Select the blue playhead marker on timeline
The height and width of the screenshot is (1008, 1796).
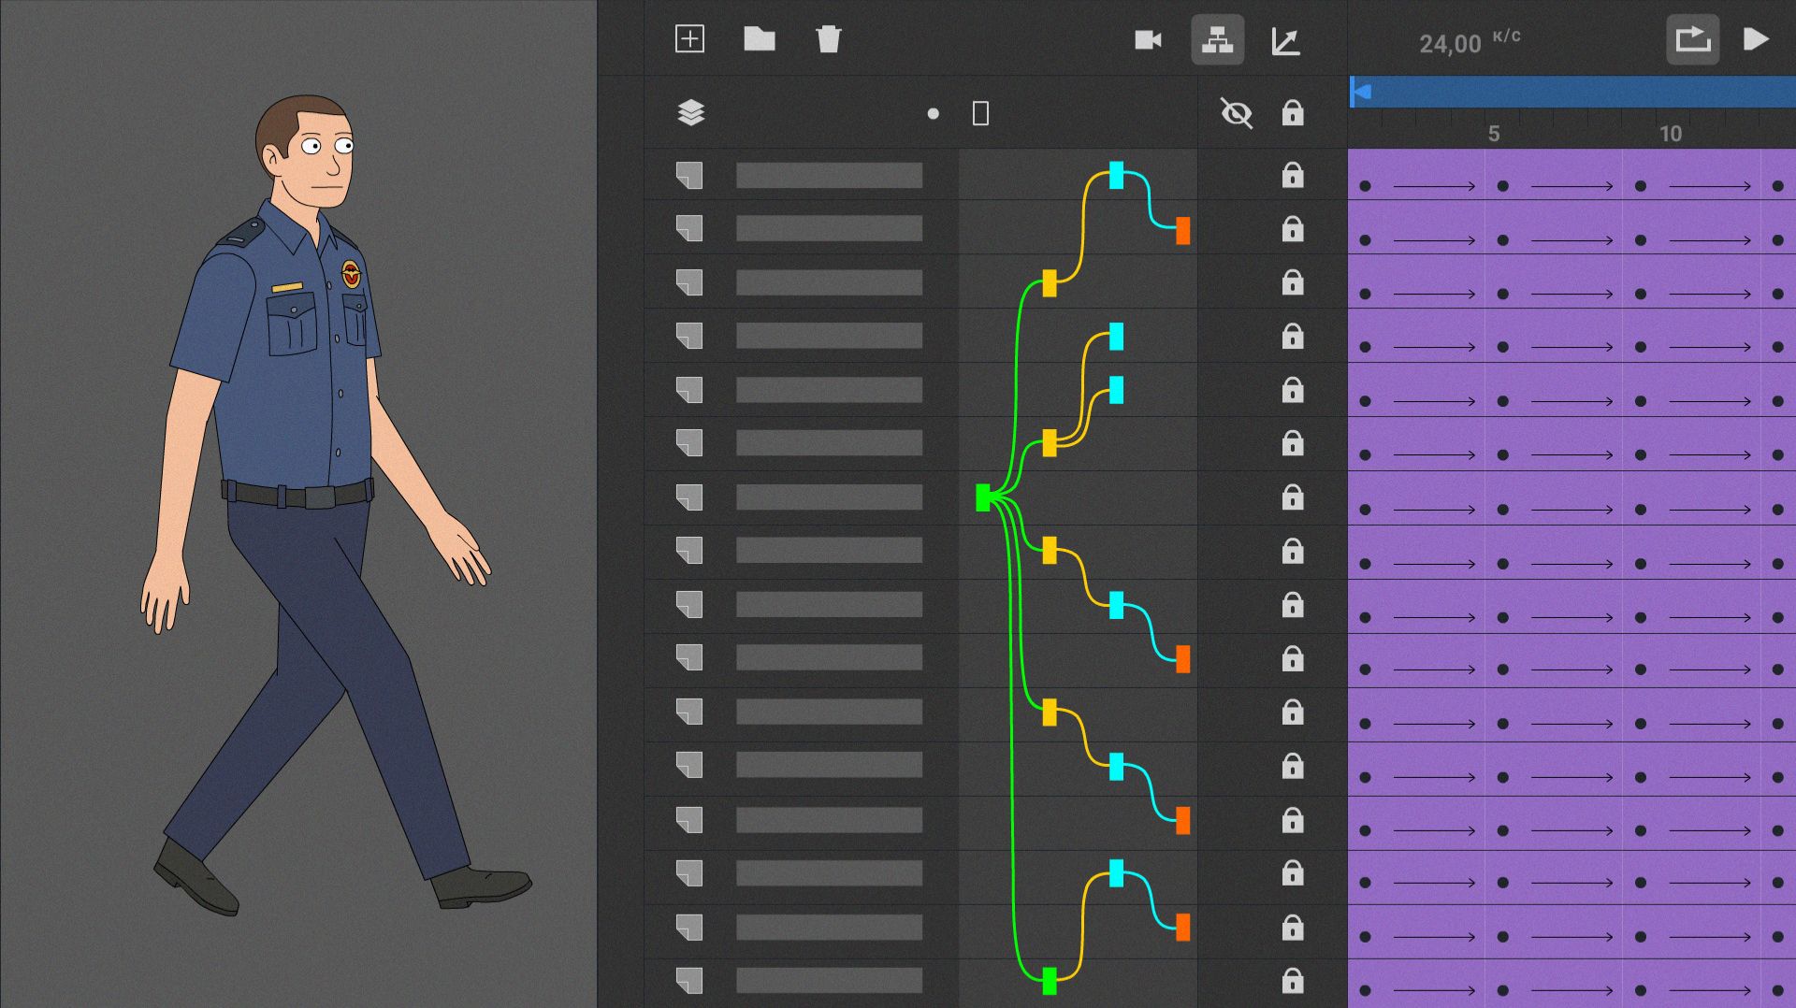point(1361,92)
